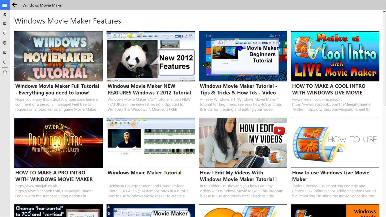
Task: Click title 'How to use Windows Live Movie Maker'
Action: pyautogui.click(x=331, y=176)
